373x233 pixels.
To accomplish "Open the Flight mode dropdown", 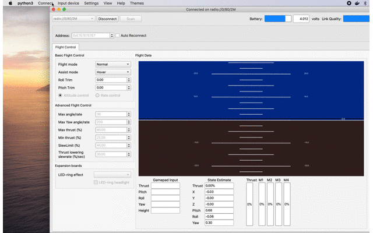I will point(112,64).
